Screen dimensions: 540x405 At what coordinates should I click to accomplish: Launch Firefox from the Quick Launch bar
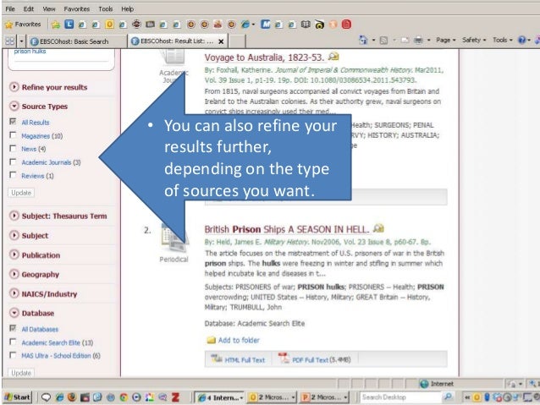tap(72, 397)
